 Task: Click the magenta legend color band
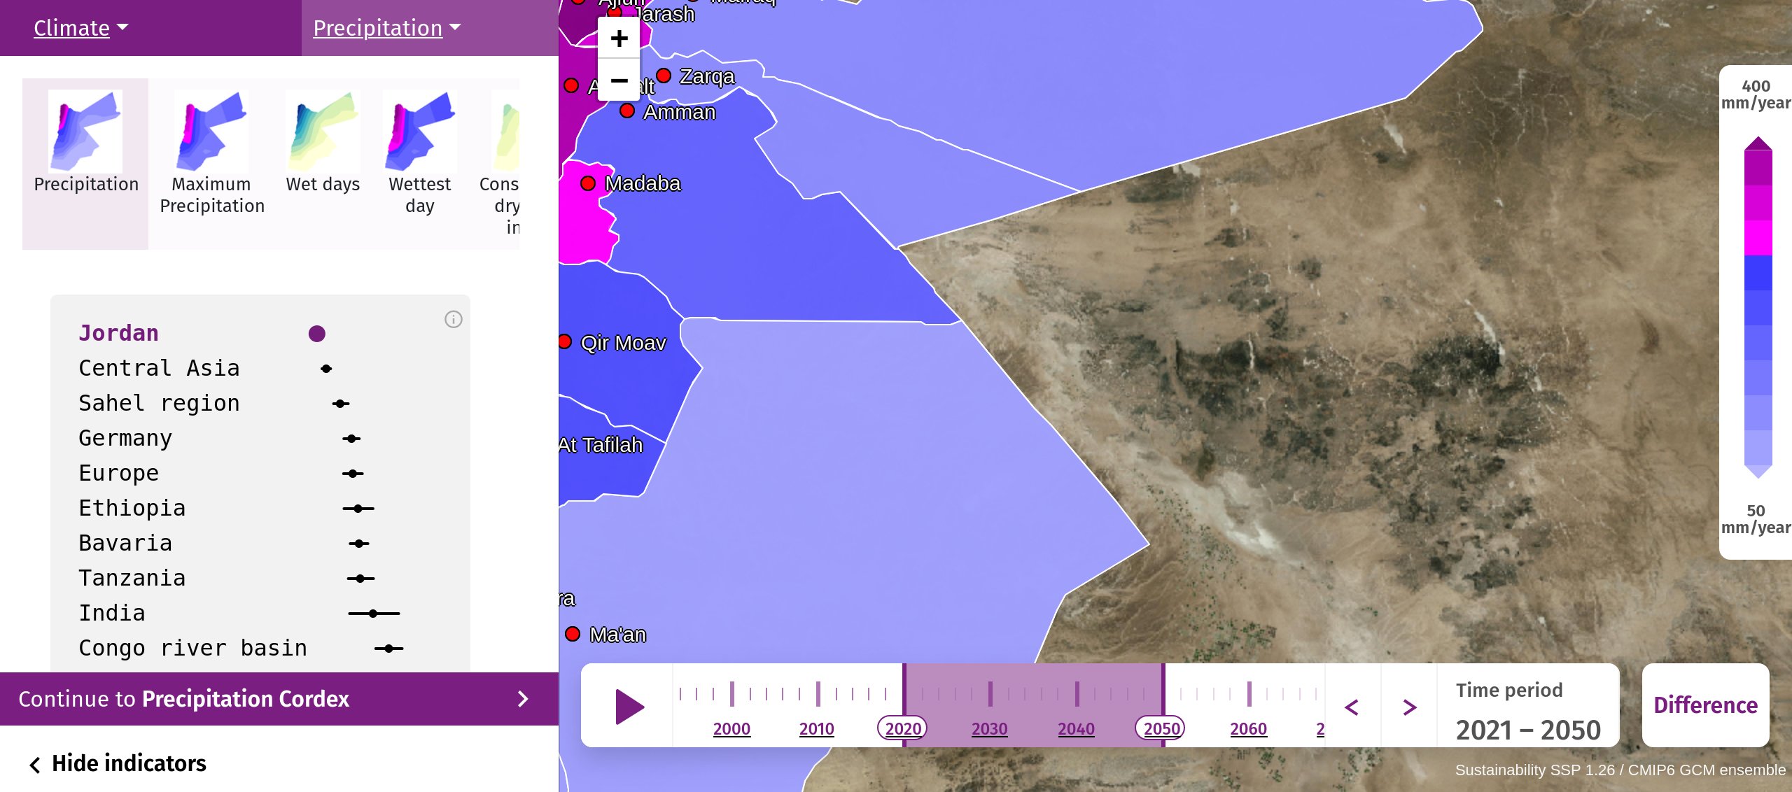coord(1758,238)
